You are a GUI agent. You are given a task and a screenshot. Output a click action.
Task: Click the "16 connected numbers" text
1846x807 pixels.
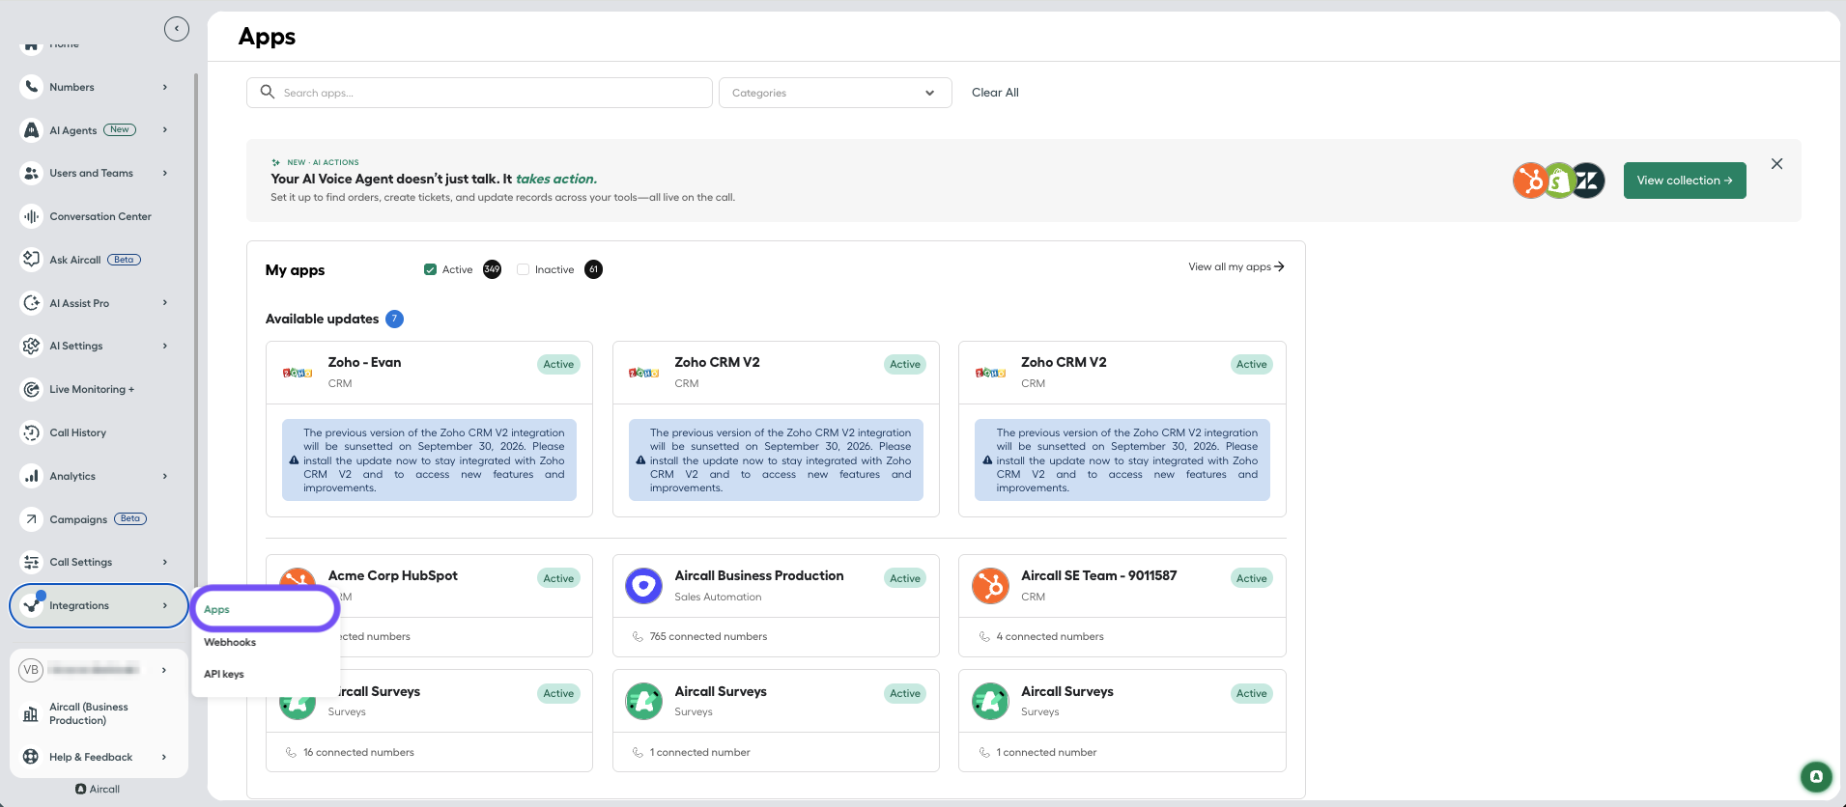pos(358,752)
